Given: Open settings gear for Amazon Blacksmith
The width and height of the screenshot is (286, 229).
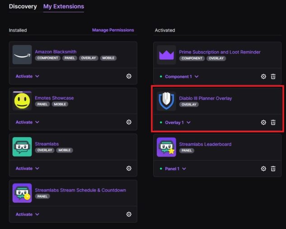Looking at the screenshot, I should tap(129, 76).
